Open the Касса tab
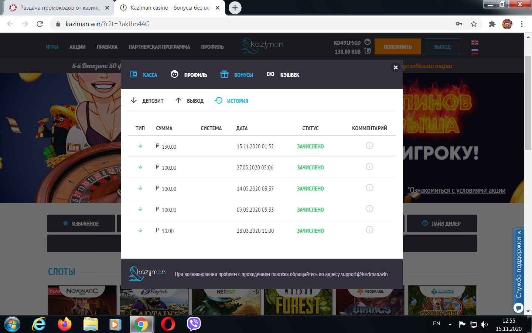Viewport: 532px width, 333px height. 144,75
